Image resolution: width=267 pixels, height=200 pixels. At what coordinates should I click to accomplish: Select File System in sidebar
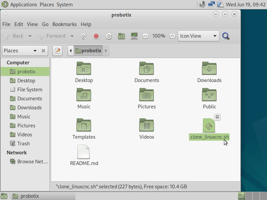click(29, 90)
